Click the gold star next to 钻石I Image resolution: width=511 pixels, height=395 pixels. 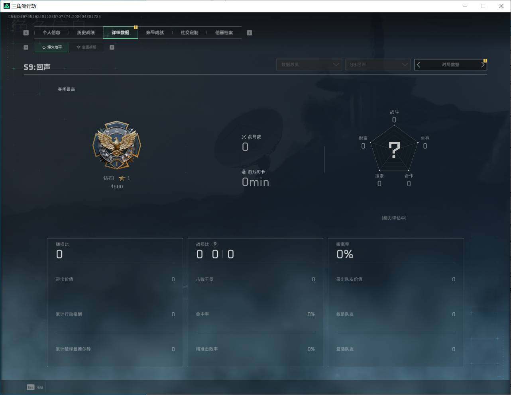122,178
